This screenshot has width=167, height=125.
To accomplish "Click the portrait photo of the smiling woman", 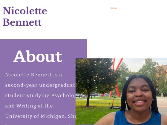I will pos(121,92).
